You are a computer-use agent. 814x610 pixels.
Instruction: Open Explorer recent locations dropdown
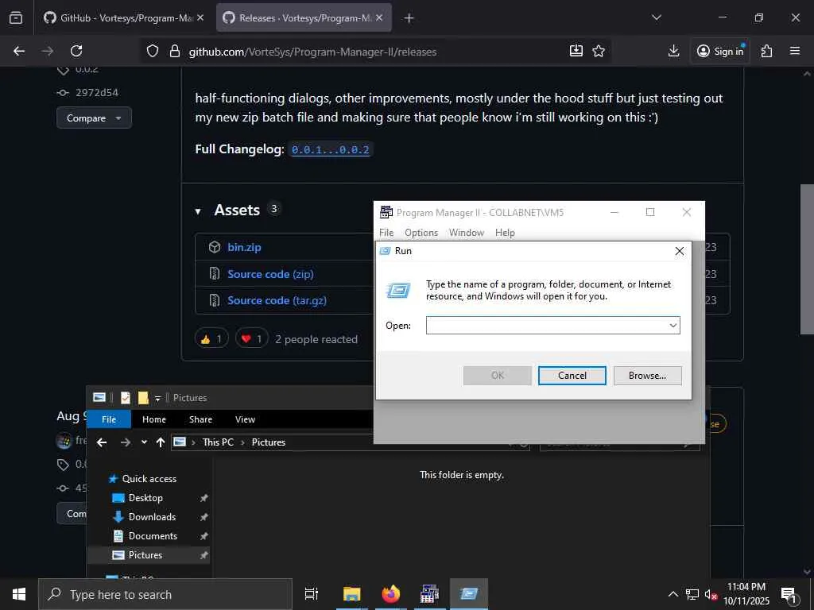pyautogui.click(x=144, y=442)
